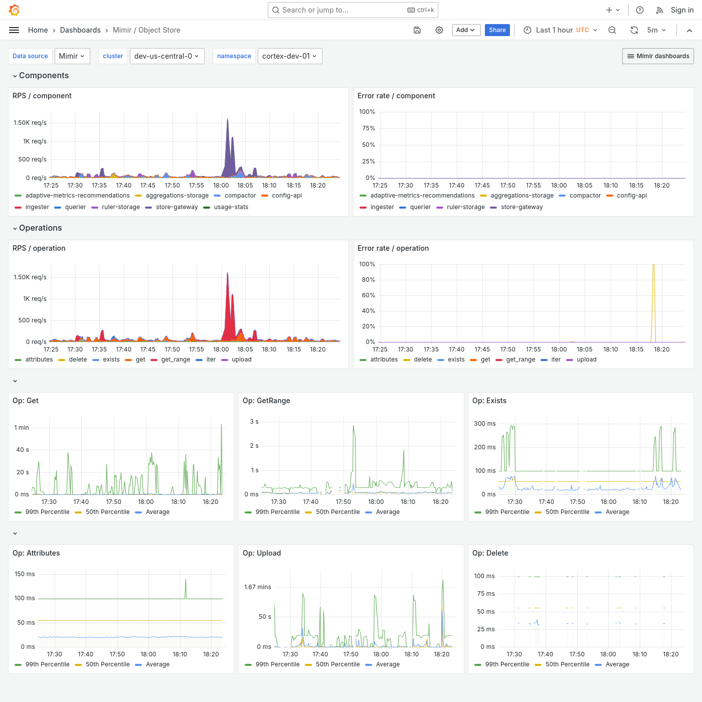
Task: Go to Home via breadcrumb
Action: pos(38,30)
